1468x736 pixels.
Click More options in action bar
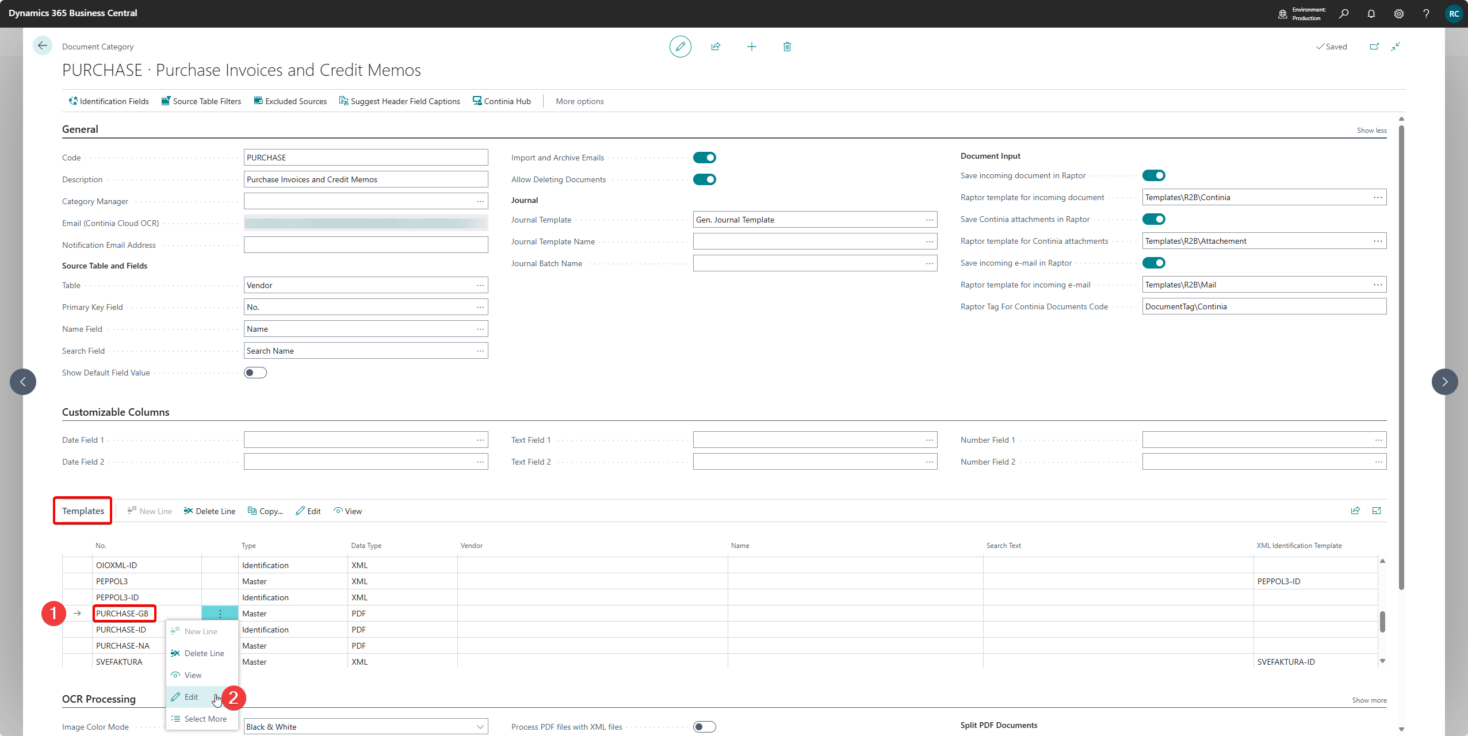579,101
